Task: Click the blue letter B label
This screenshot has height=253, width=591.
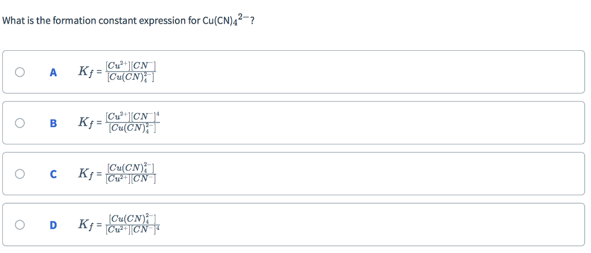Action: click(x=53, y=124)
